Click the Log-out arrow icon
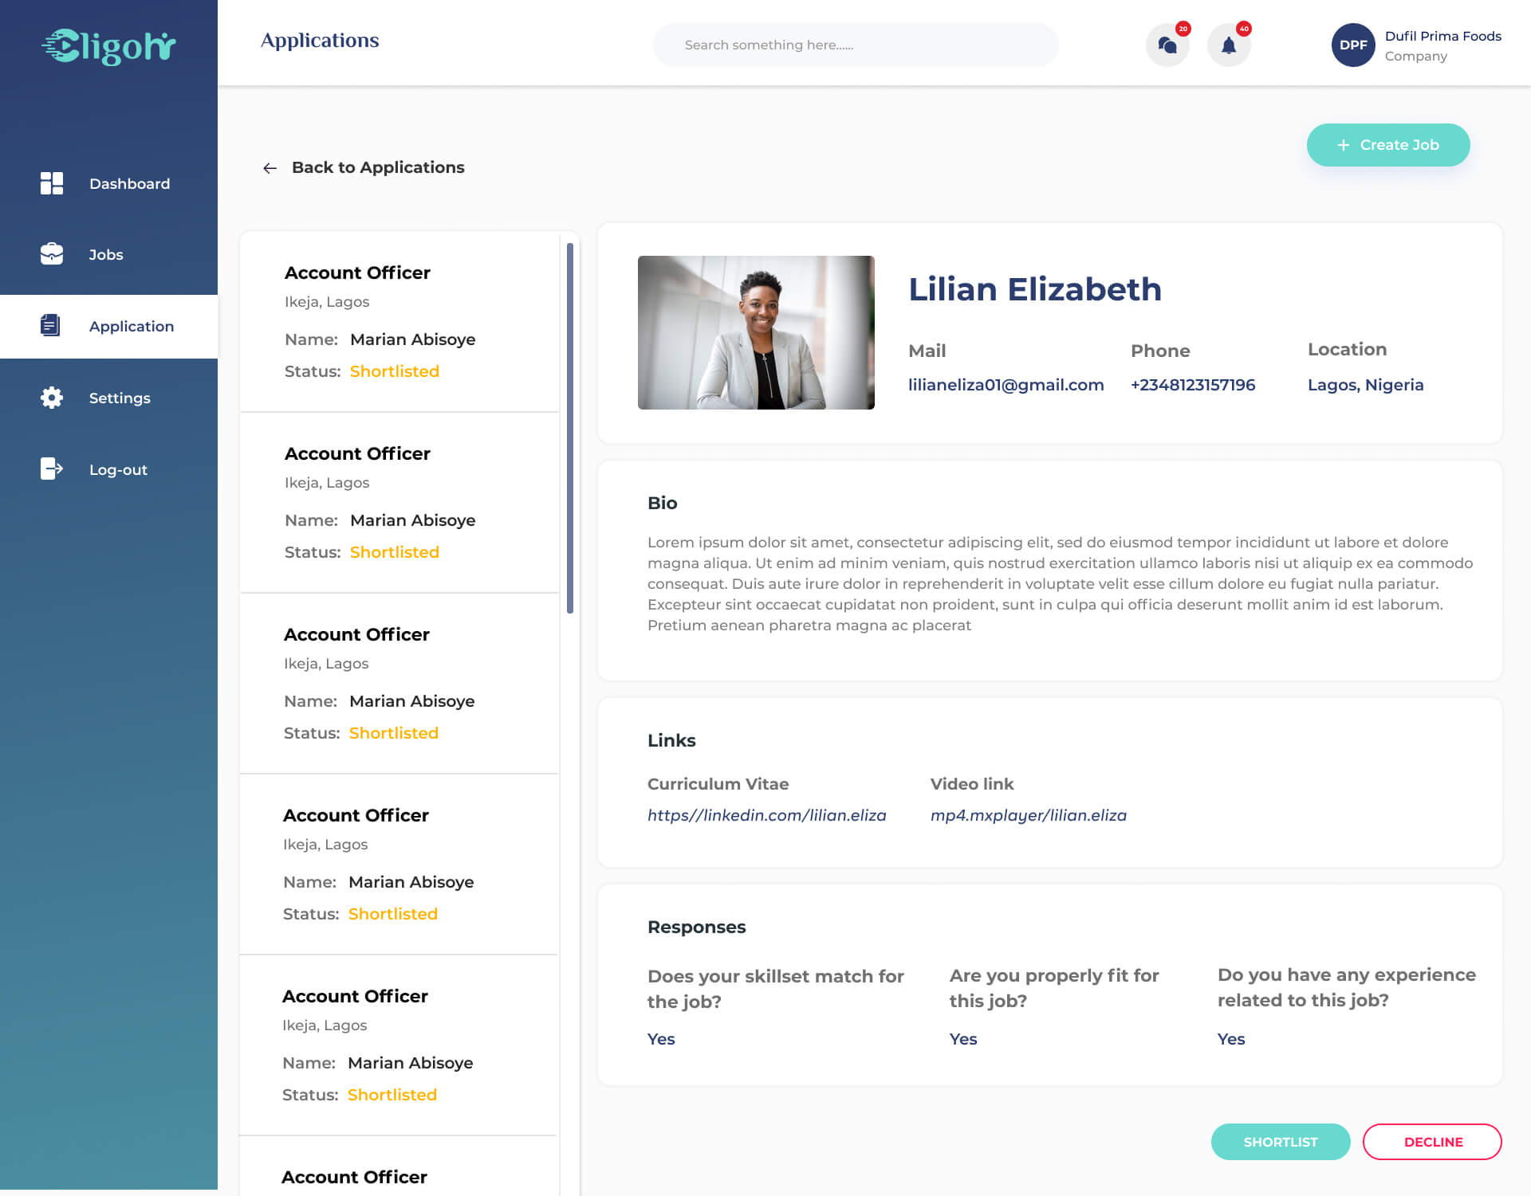This screenshot has height=1196, width=1531. 52,469
